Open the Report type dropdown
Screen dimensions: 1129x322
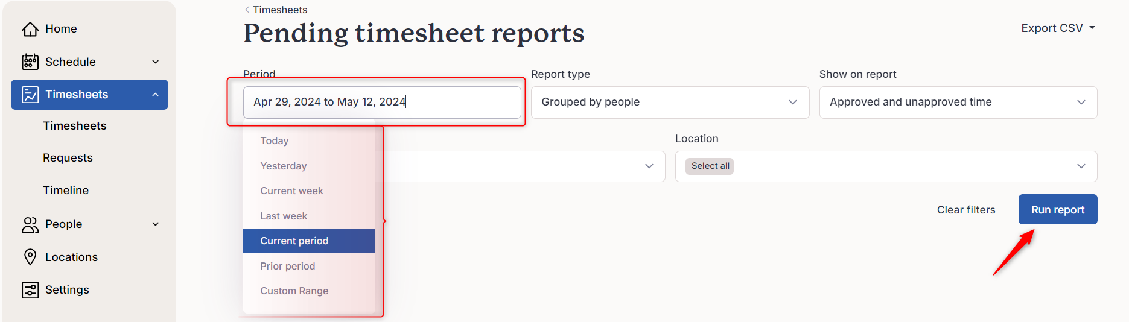(670, 103)
